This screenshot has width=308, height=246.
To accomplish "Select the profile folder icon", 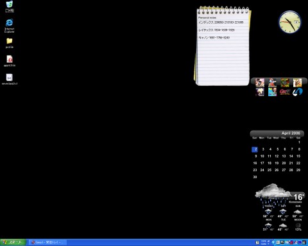I will point(10,43).
